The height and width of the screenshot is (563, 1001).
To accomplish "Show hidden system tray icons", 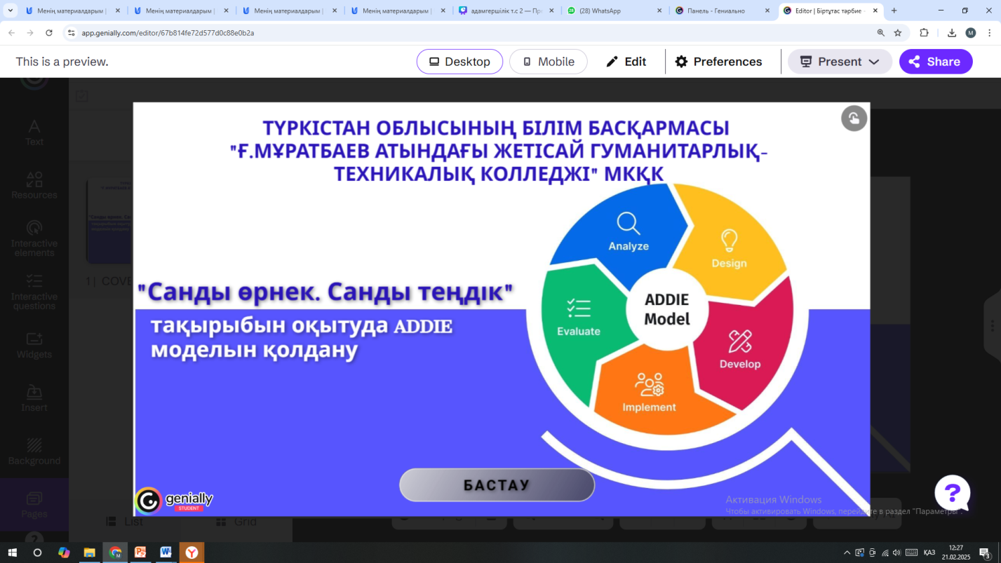I will (x=847, y=552).
